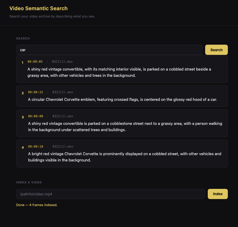
Task: Open the 0321(1).mov filename beside timestamp 00:00:15
Action: 63,92
